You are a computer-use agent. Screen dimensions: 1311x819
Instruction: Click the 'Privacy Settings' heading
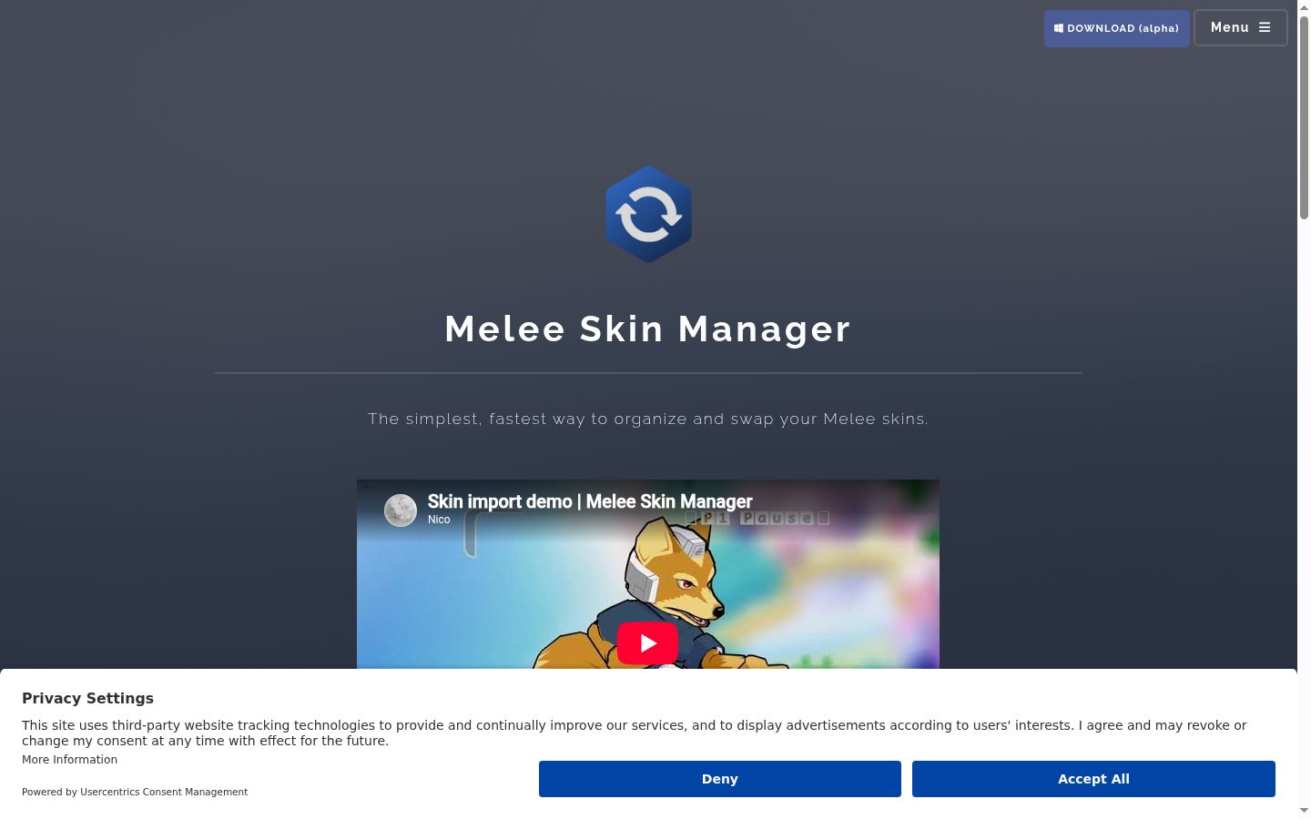[x=87, y=698]
